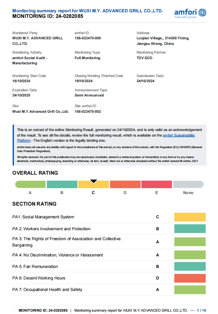Click 'PA 2: Workers Involvement and Protection' label
The height and width of the screenshot is (314, 218).
[x=51, y=229]
